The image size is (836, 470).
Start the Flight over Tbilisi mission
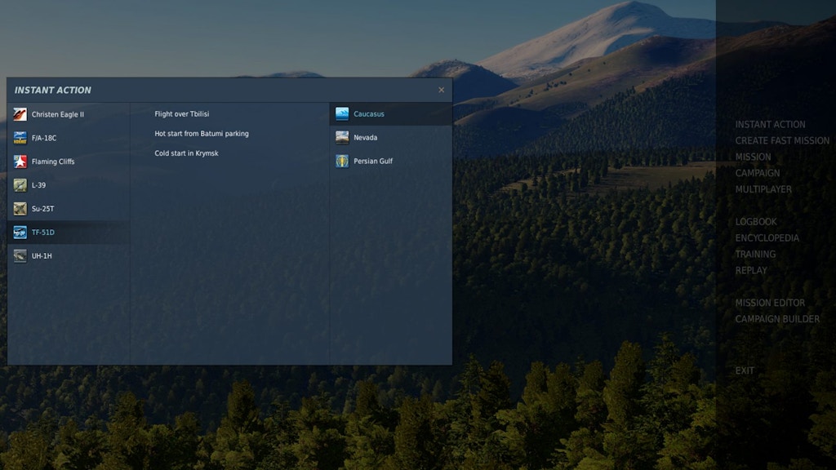coord(182,114)
